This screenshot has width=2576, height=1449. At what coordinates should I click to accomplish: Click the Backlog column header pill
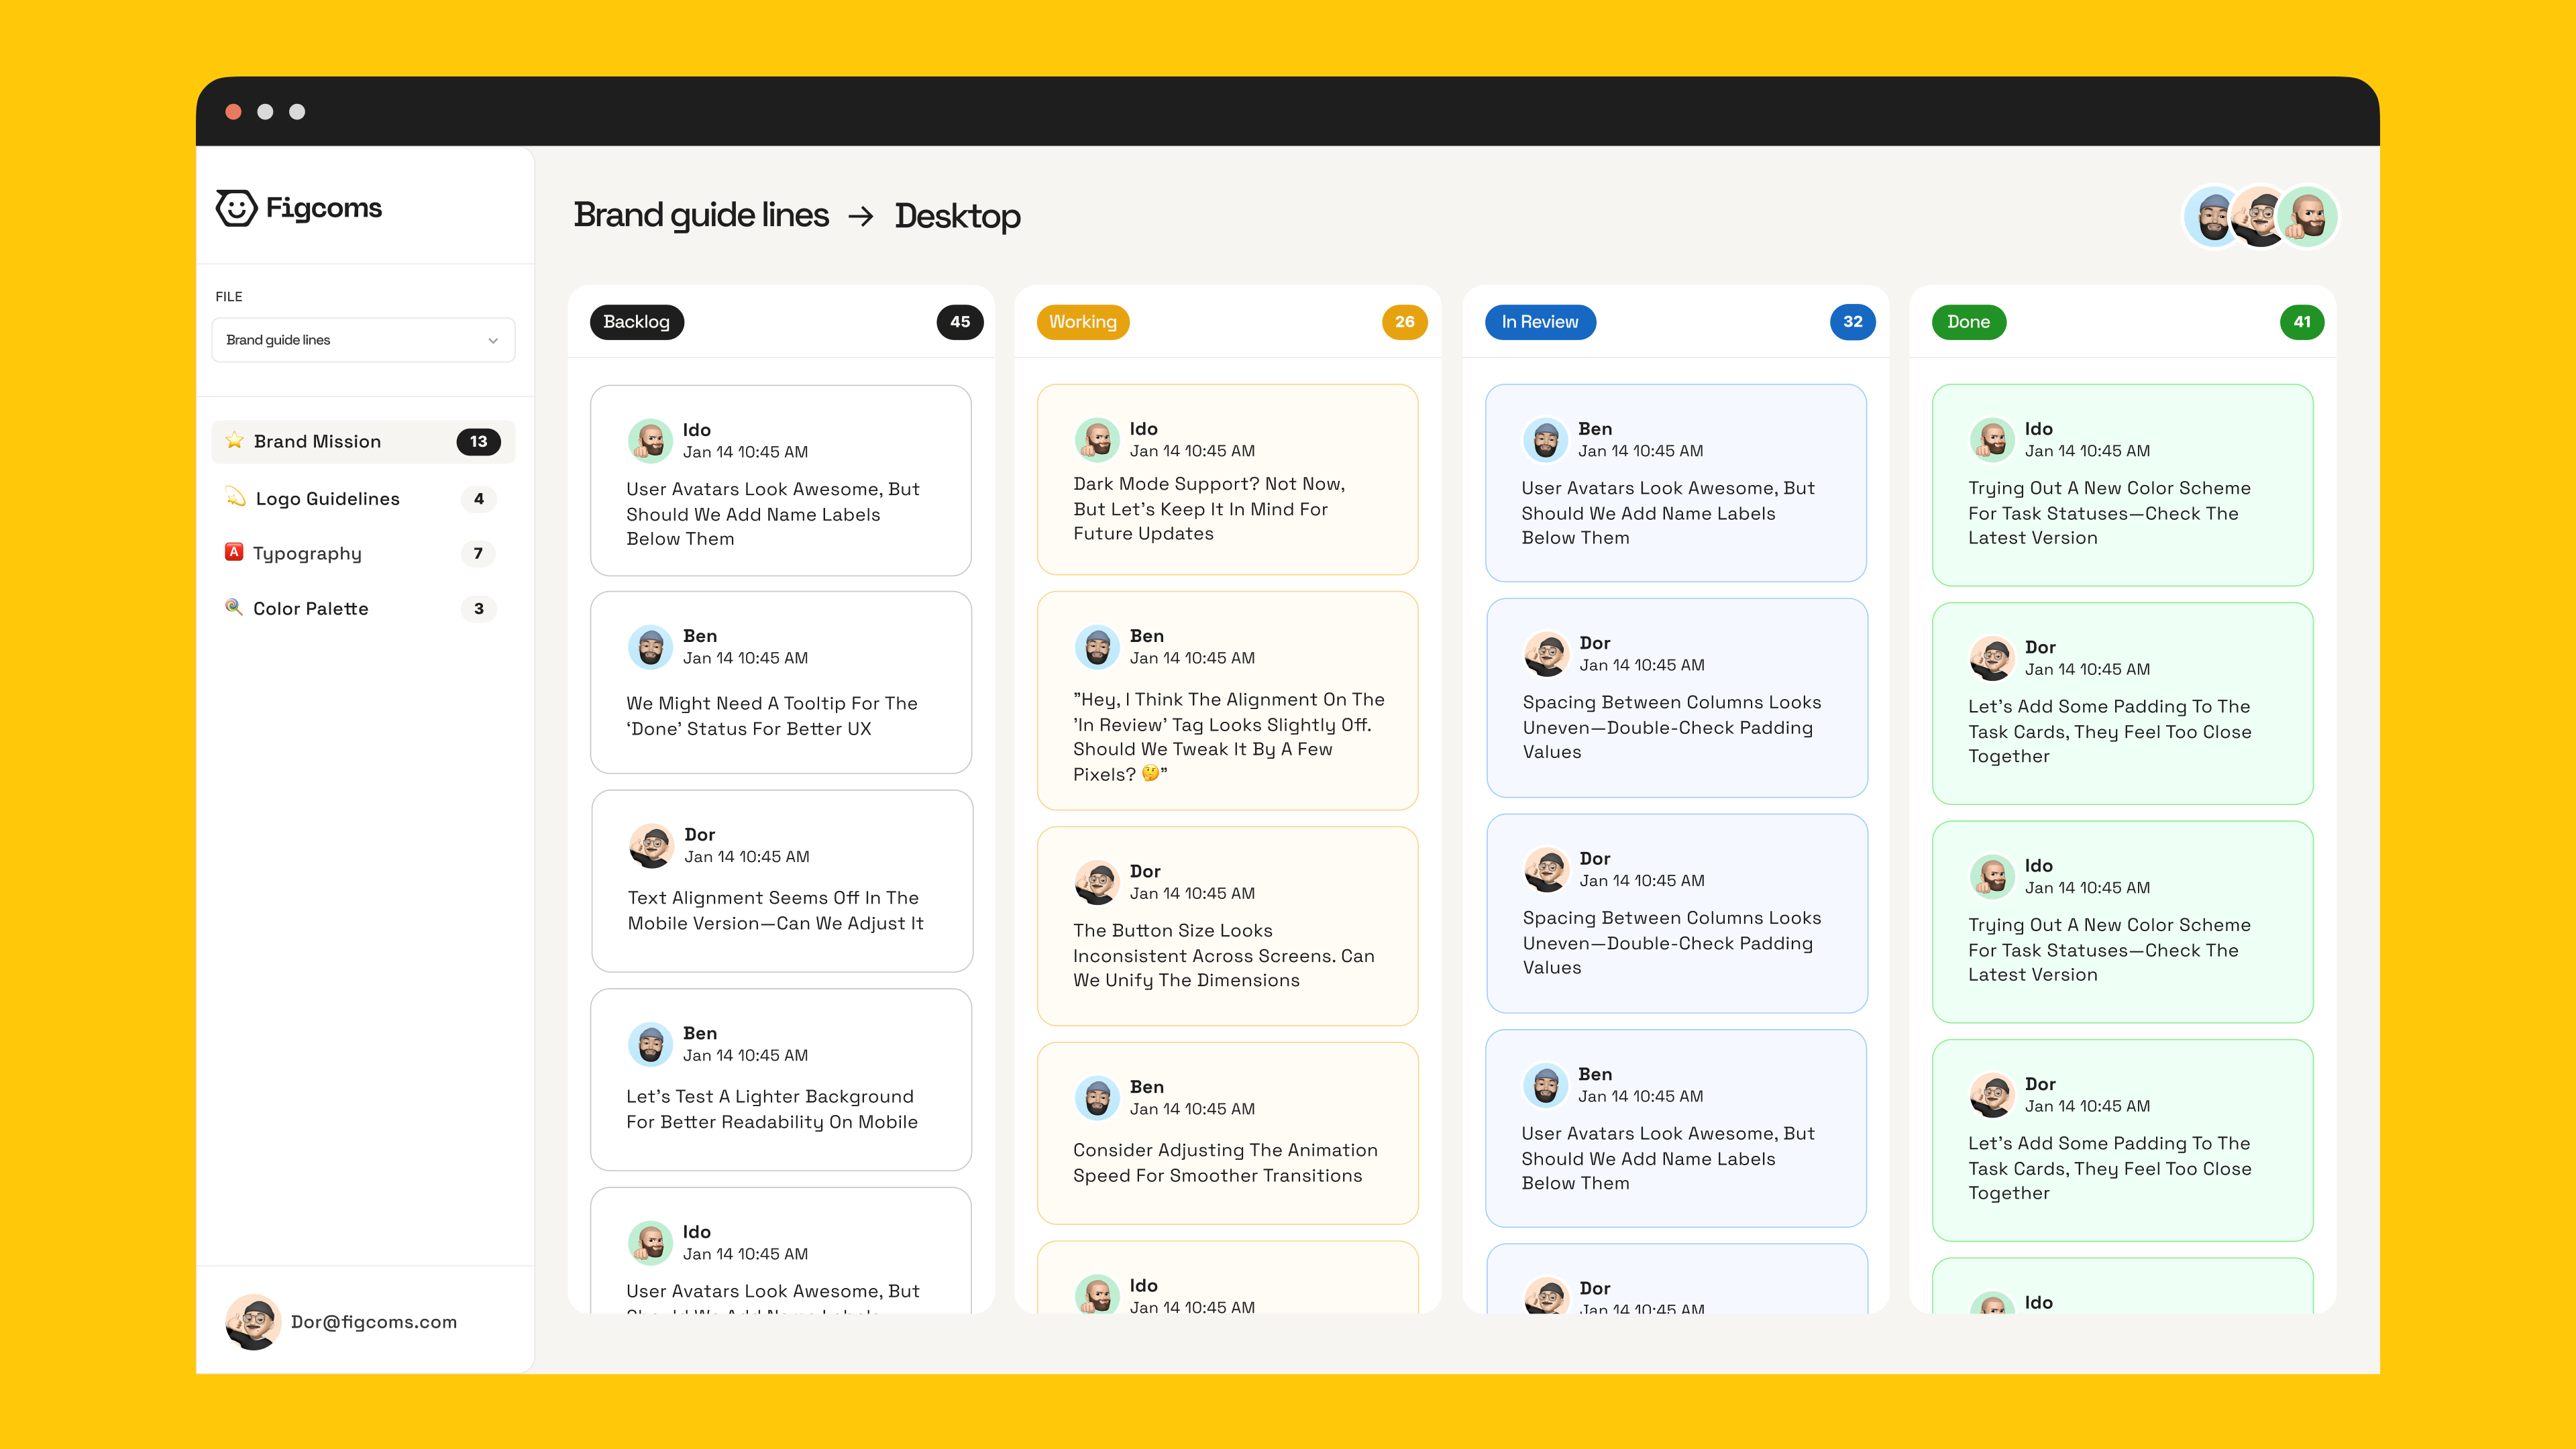637,322
